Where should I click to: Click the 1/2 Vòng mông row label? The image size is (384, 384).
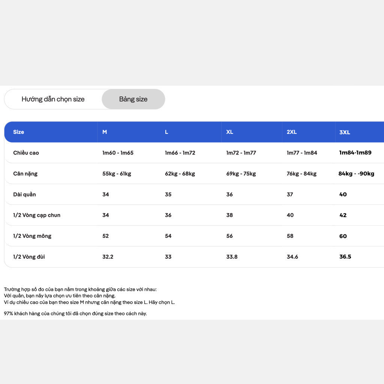coord(32,236)
